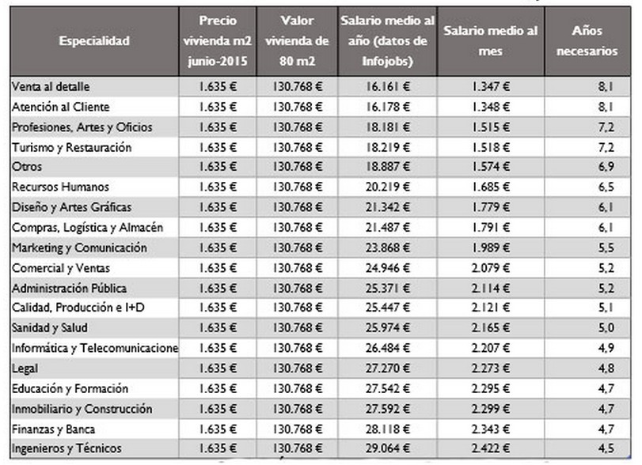Select the Salario medio al año header

[386, 41]
